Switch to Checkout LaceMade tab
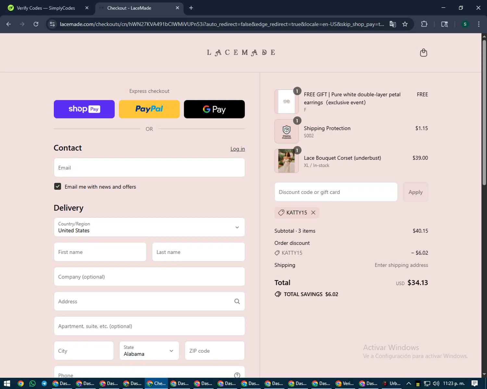The width and height of the screenshot is (487, 389). 140,8
